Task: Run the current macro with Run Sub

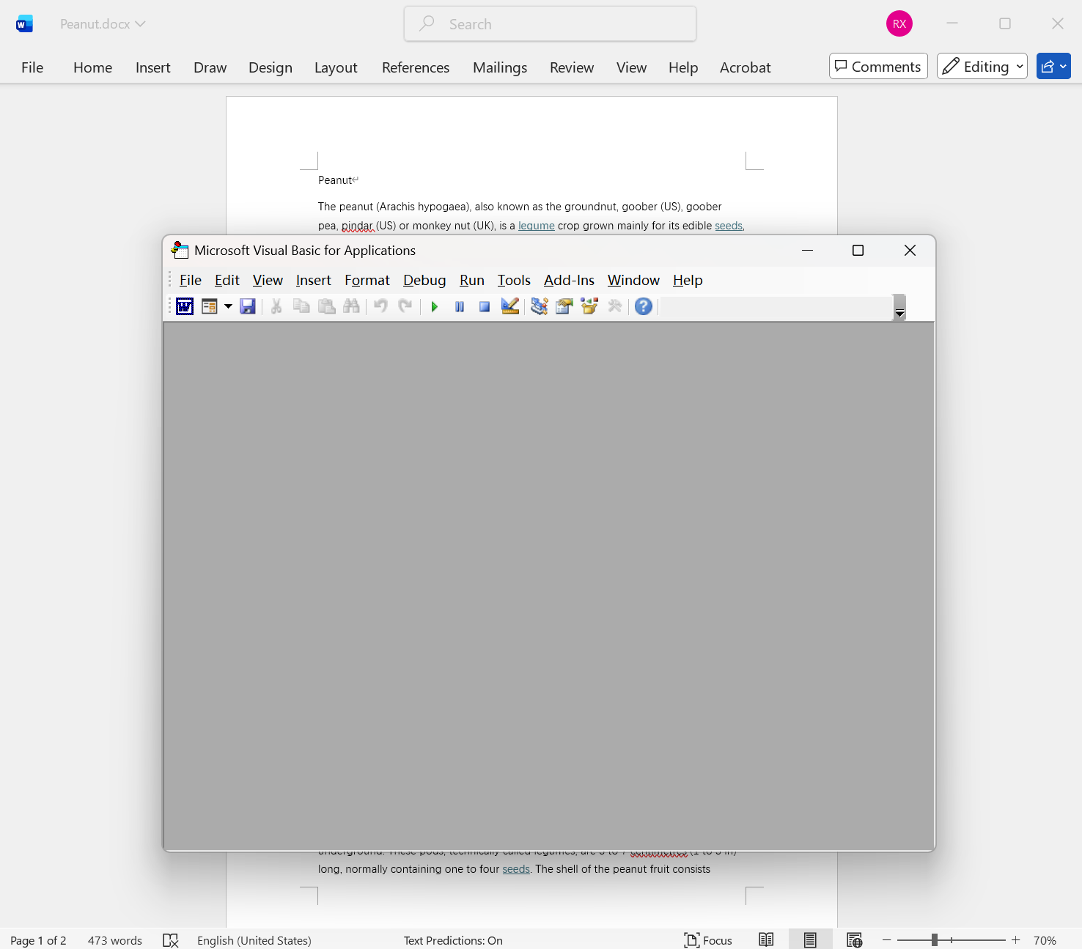Action: click(x=434, y=306)
